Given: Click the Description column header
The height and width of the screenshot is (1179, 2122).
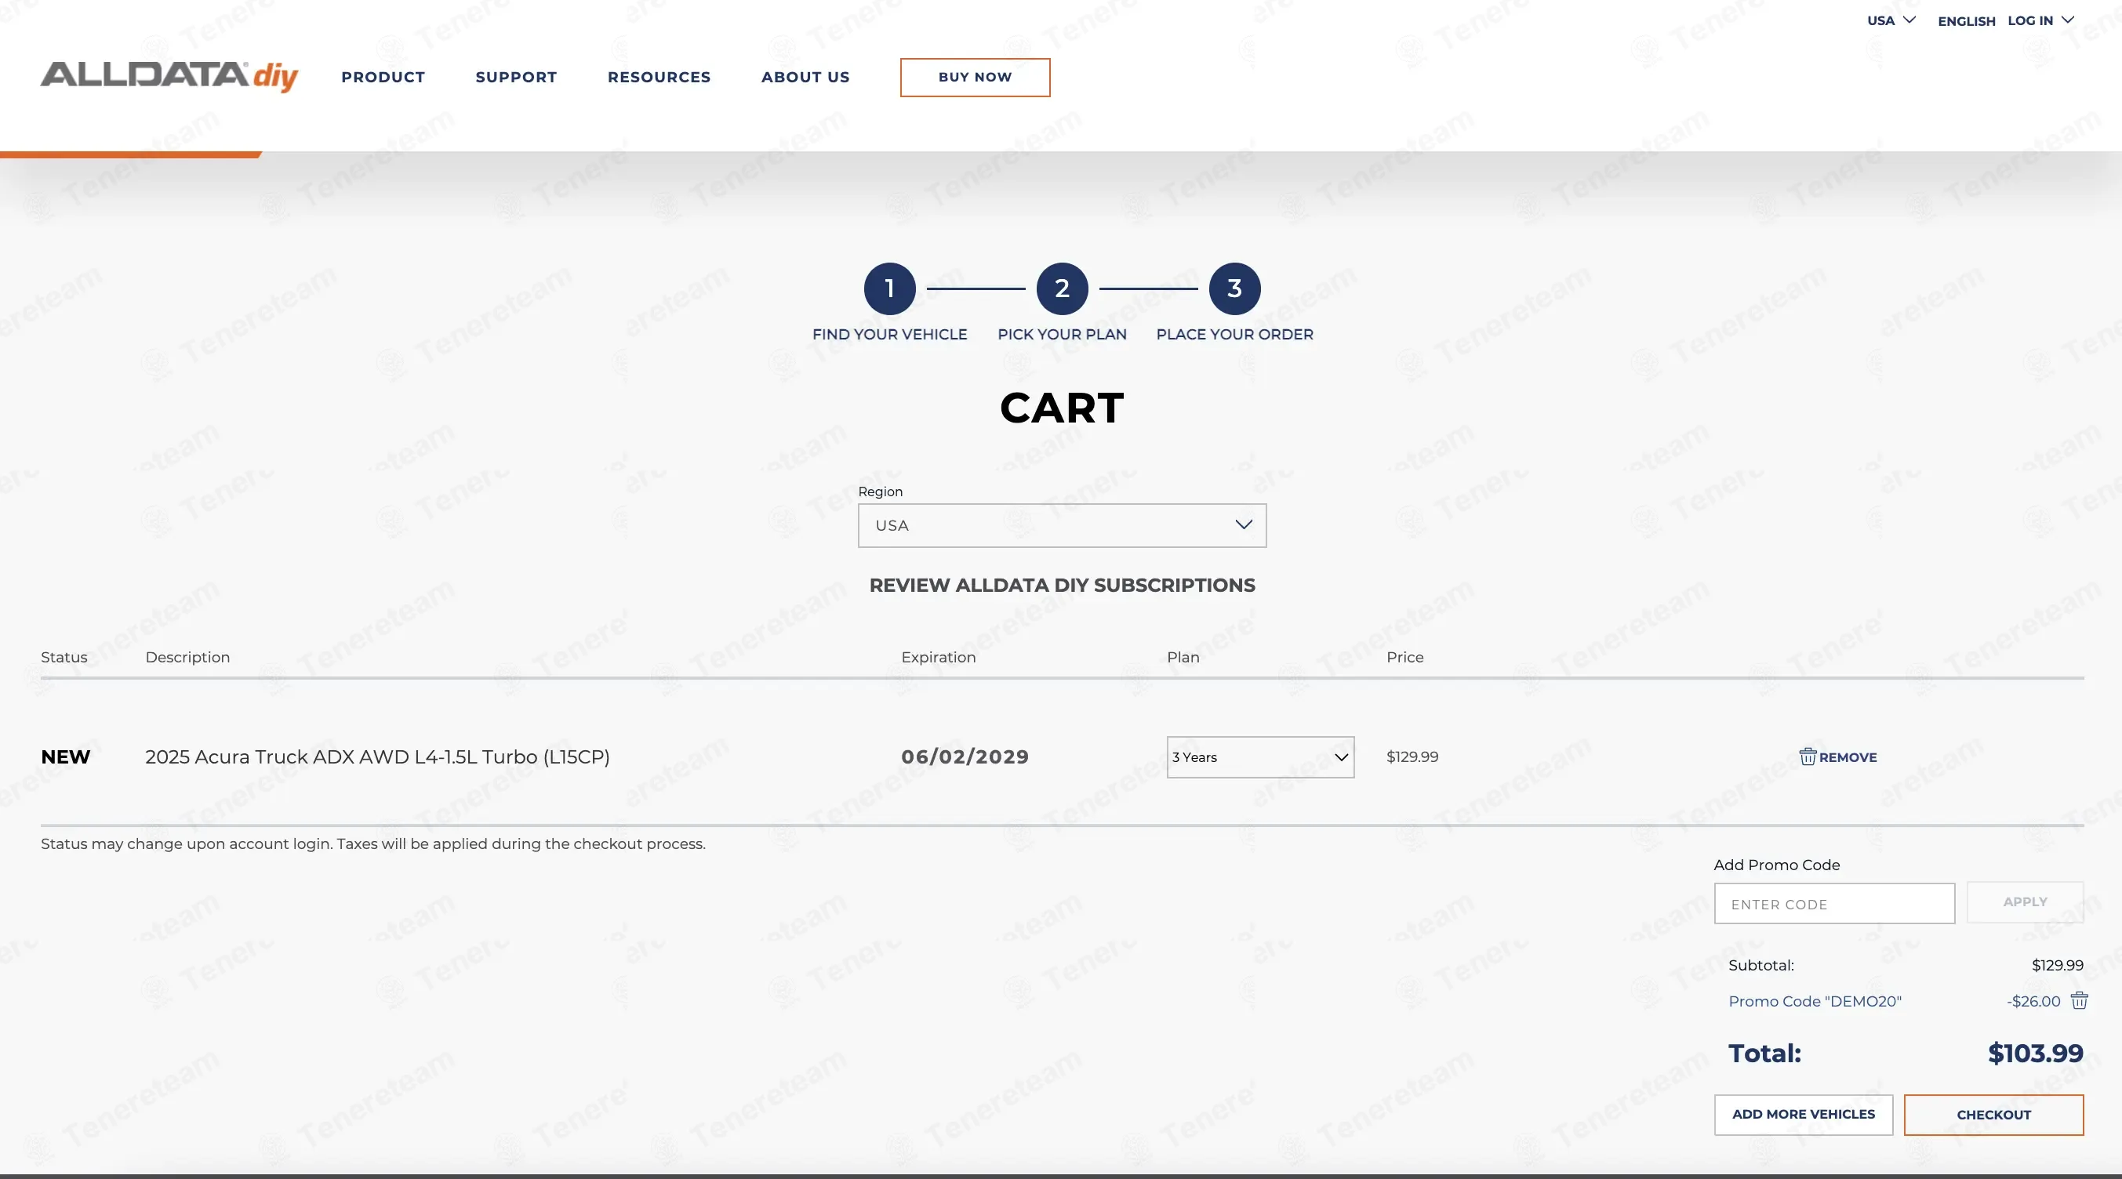Looking at the screenshot, I should point(188,657).
